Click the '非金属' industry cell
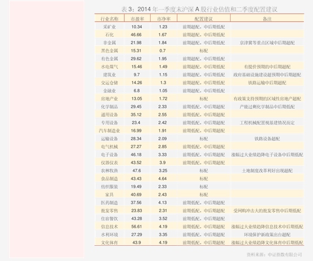The height and width of the screenshot is (261, 313). (110, 43)
